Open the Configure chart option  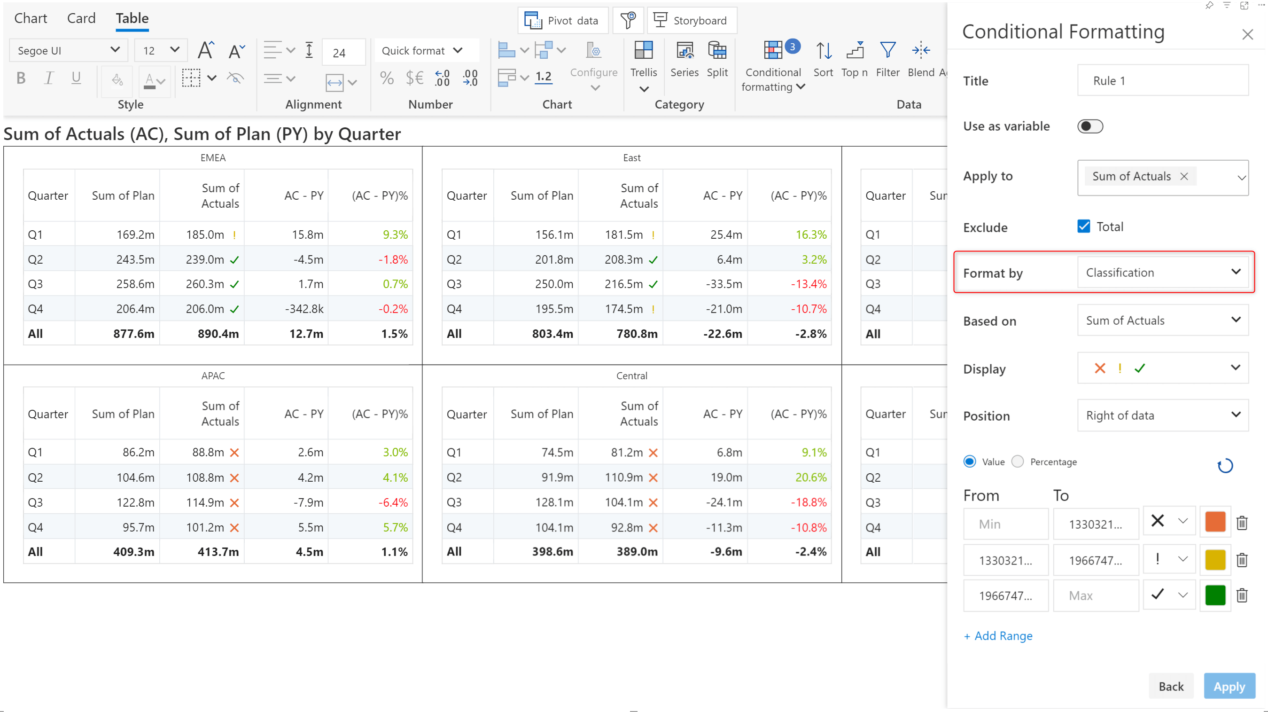(x=594, y=66)
